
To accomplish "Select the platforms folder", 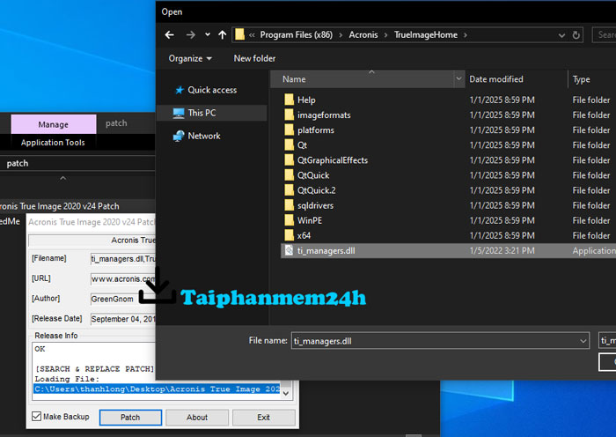I will (316, 130).
